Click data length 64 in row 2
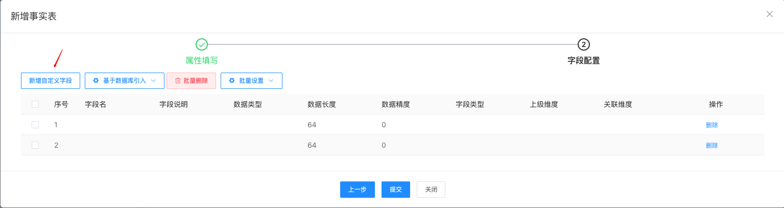 (312, 145)
